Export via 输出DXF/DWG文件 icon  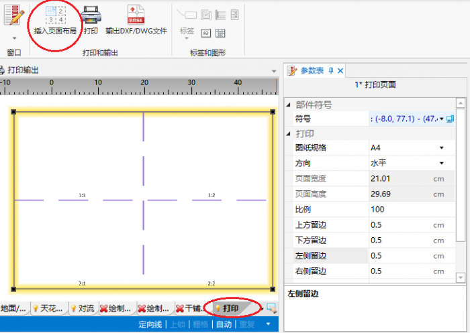click(136, 15)
